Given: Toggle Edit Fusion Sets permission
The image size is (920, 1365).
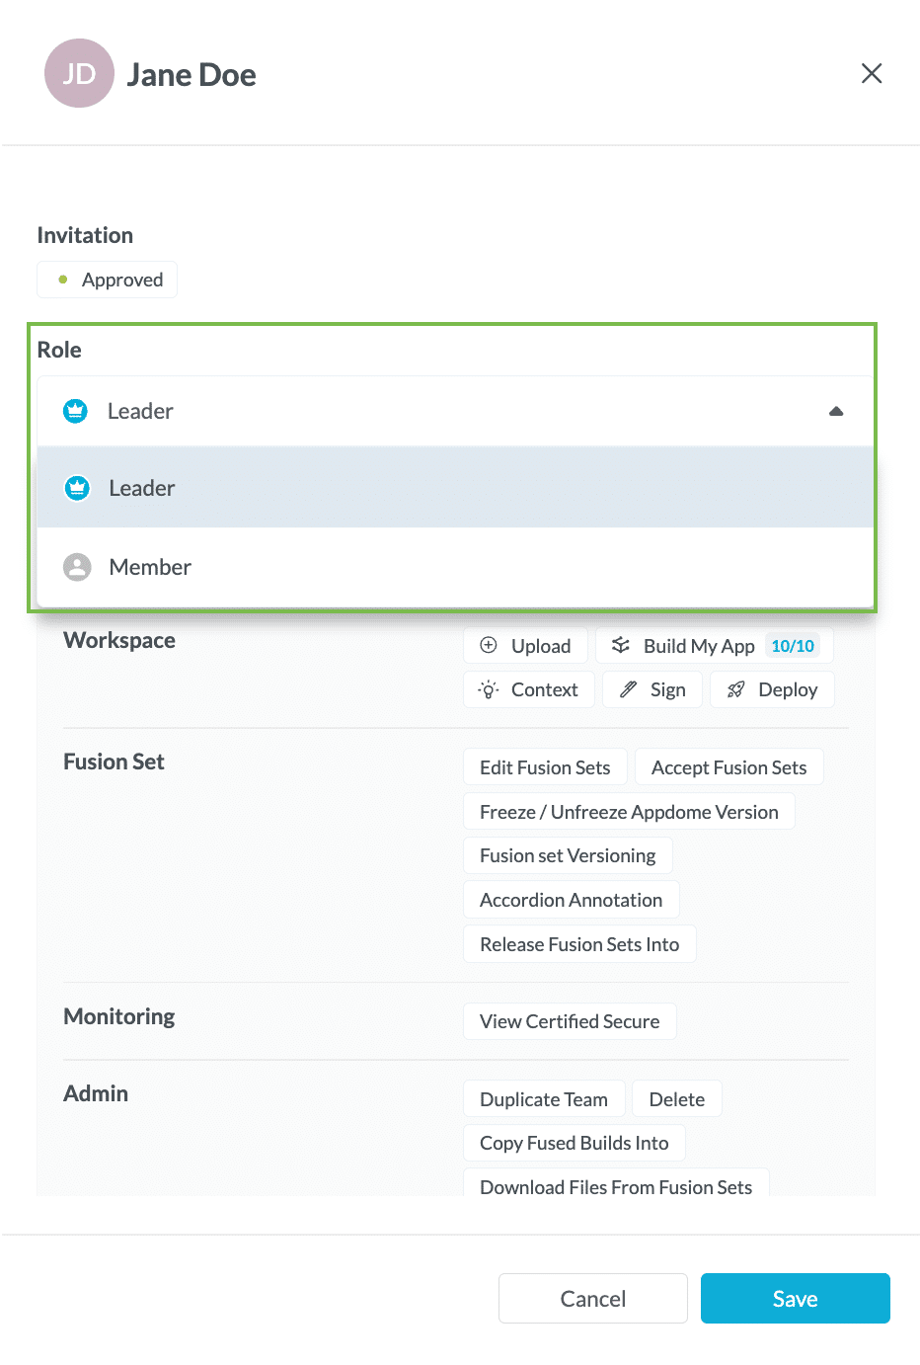Looking at the screenshot, I should (x=545, y=767).
